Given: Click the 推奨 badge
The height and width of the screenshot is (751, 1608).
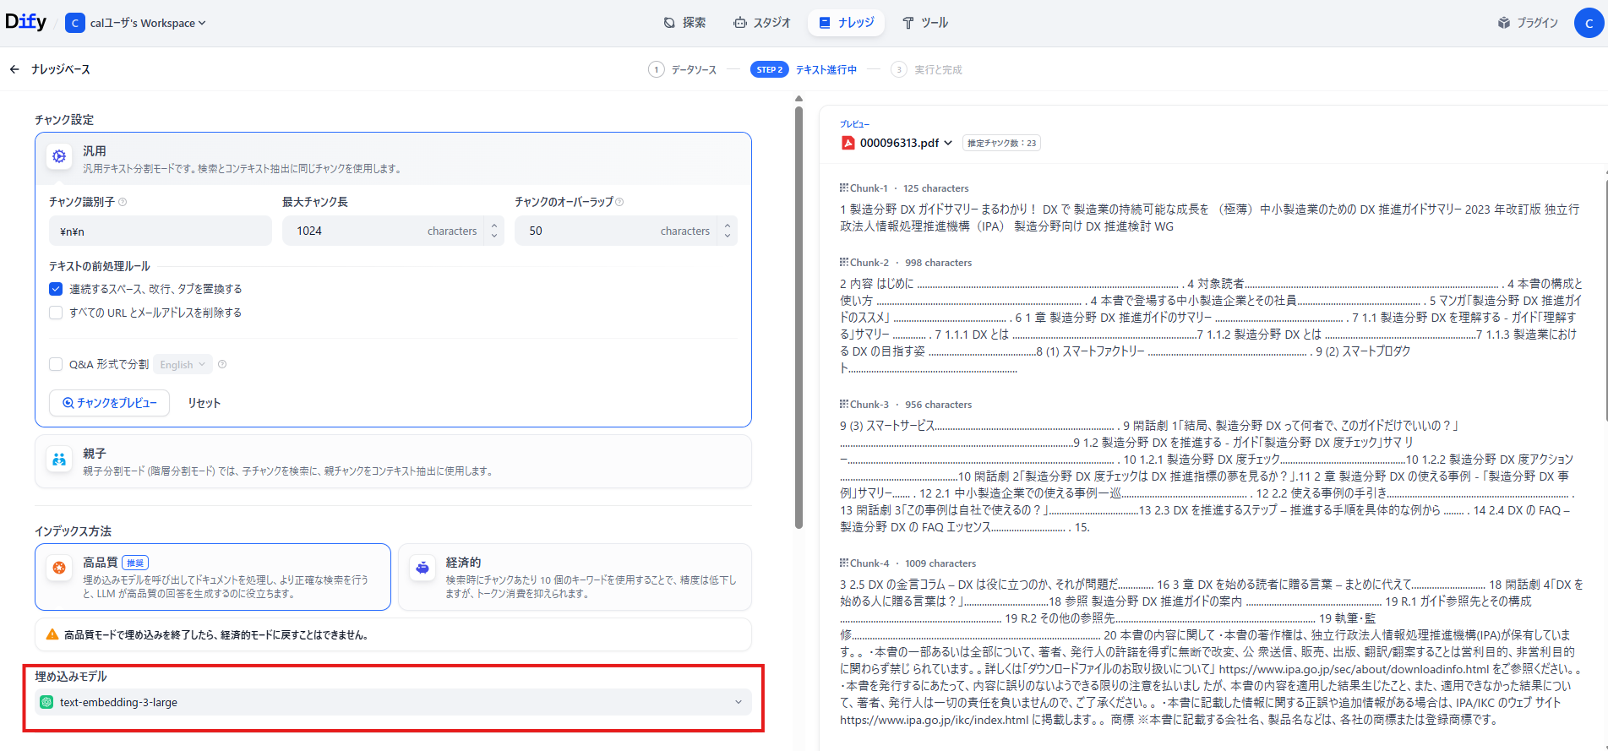Looking at the screenshot, I should pyautogui.click(x=135, y=563).
